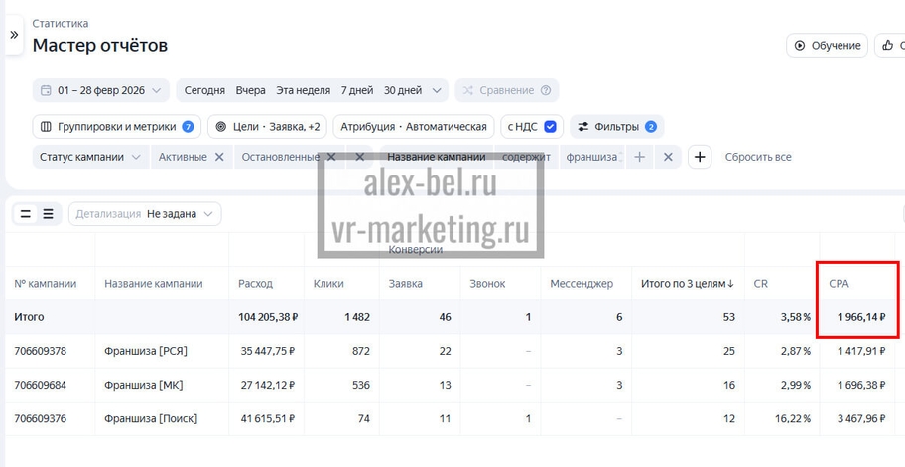Select the Эта неделя period
This screenshot has height=467, width=905.
(303, 90)
